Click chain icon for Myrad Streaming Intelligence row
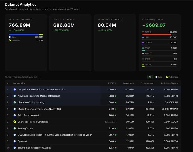The height and width of the screenshot is (152, 193). (x=15, y=109)
